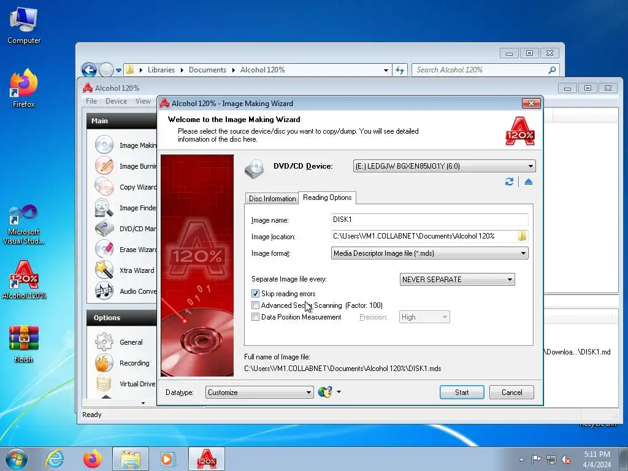Close the Image Making Wizard dialog
This screenshot has width=628, height=471.
tap(532, 103)
